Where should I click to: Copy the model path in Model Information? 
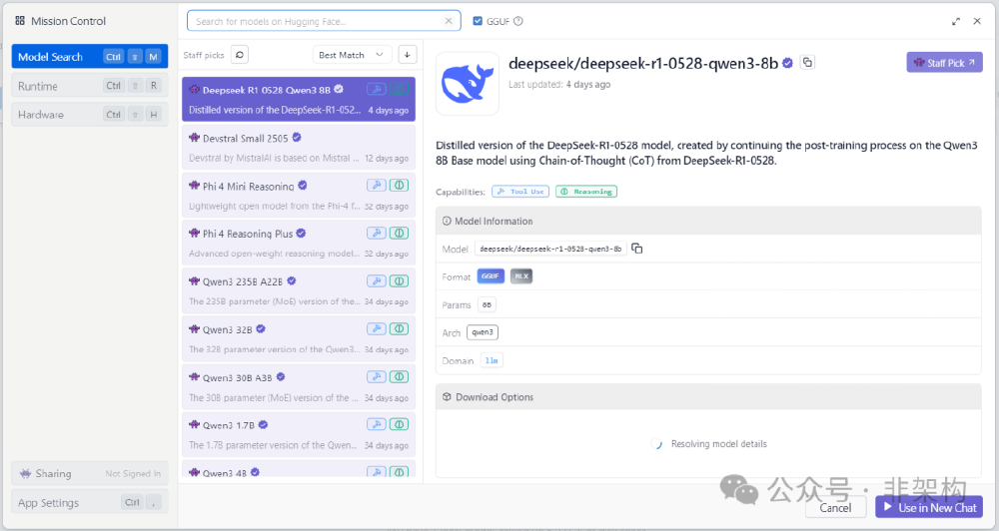pyautogui.click(x=636, y=249)
